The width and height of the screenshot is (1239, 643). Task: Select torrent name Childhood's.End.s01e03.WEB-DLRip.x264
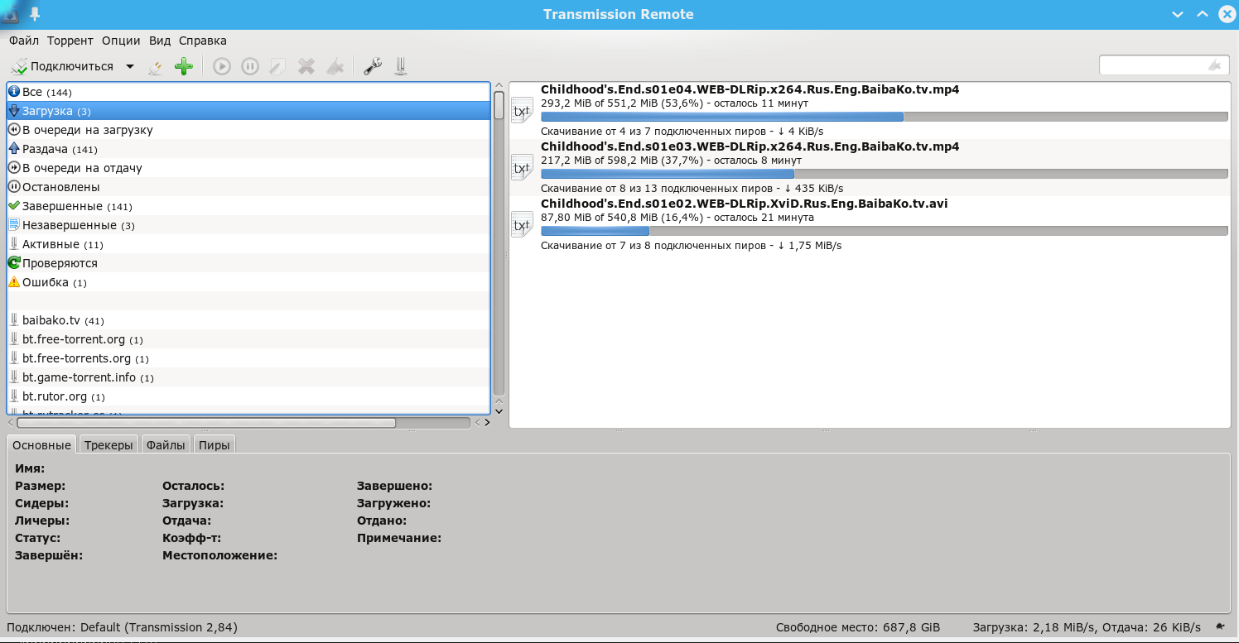pos(750,146)
